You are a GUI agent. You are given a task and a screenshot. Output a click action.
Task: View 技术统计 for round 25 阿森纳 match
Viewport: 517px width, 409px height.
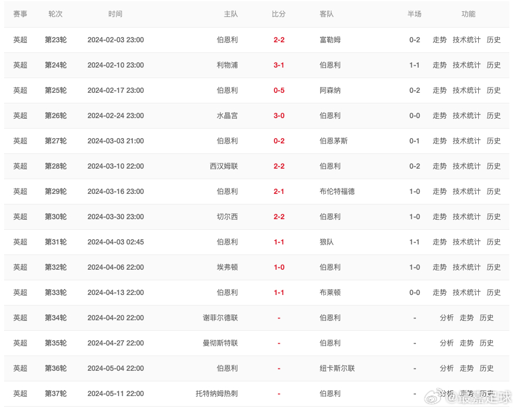click(x=466, y=90)
